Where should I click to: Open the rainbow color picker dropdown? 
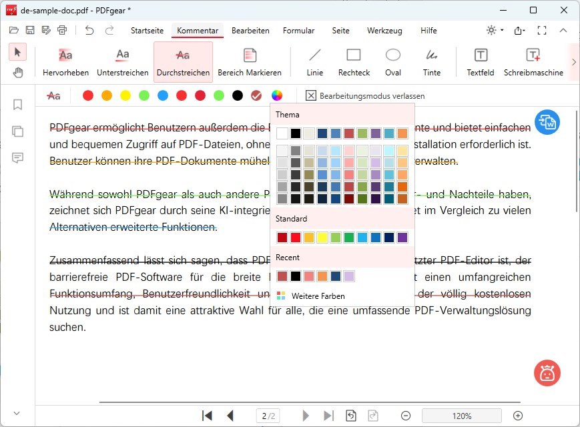[277, 95]
